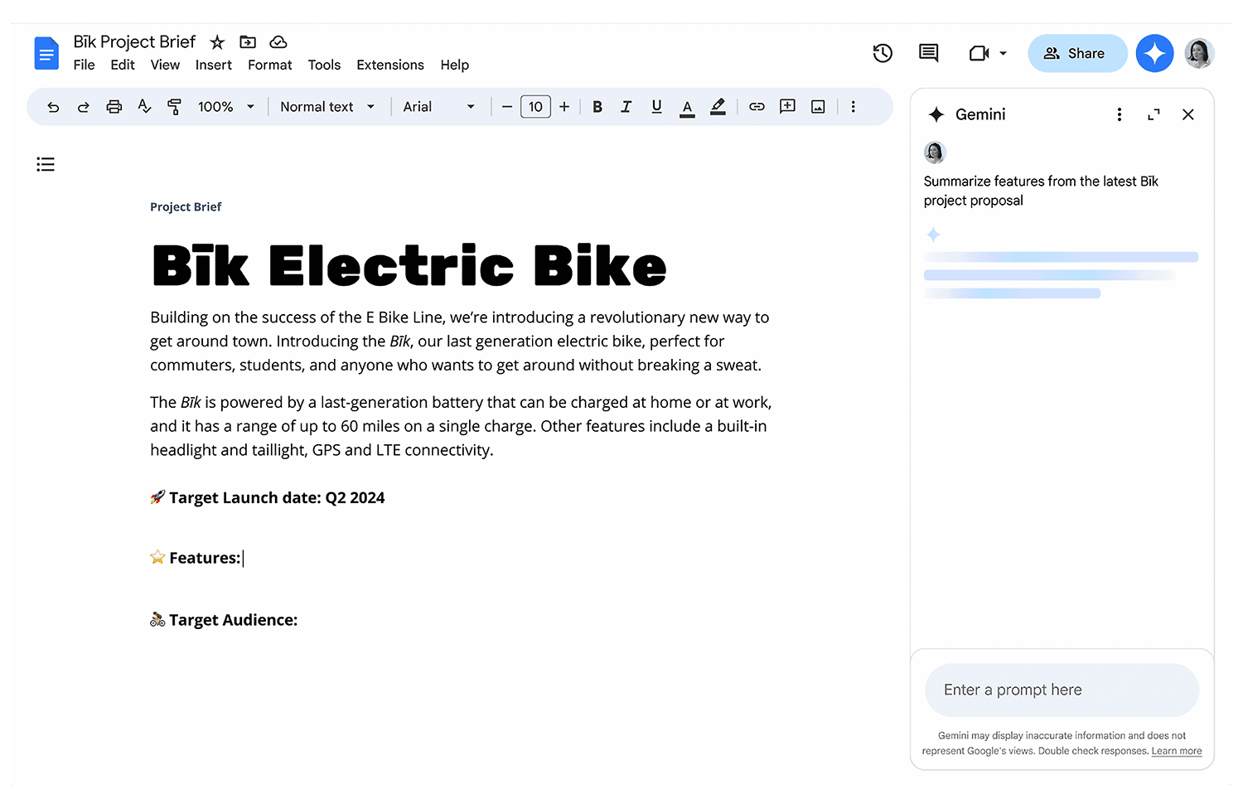Follow the Learn more link
The image size is (1243, 799).
point(1177,751)
